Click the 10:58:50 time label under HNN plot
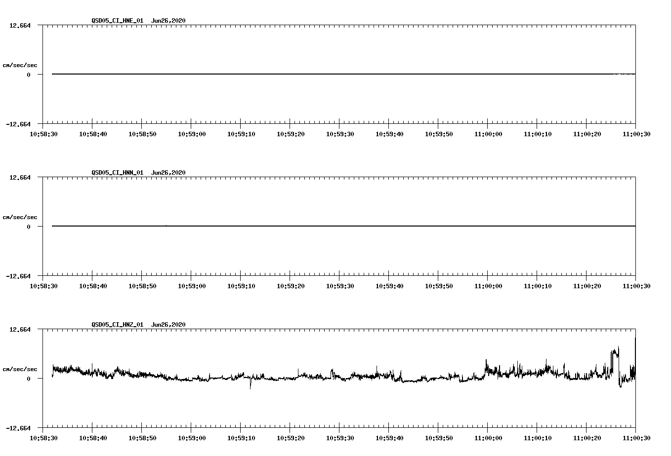 (x=142, y=286)
